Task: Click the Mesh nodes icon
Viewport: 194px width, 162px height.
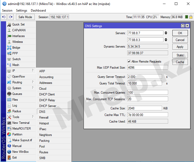Action: tap(9, 65)
